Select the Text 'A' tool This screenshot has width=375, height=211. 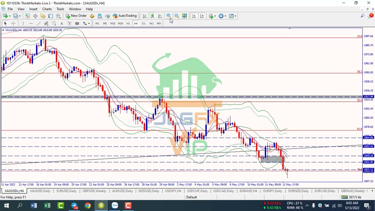tap(62, 23)
